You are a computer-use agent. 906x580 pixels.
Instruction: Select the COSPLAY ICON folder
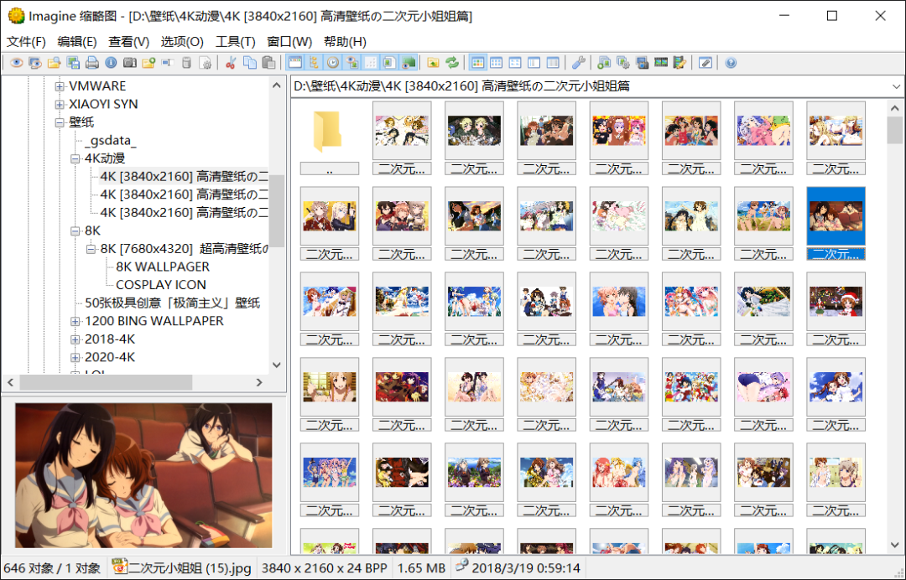pyautogui.click(x=160, y=285)
